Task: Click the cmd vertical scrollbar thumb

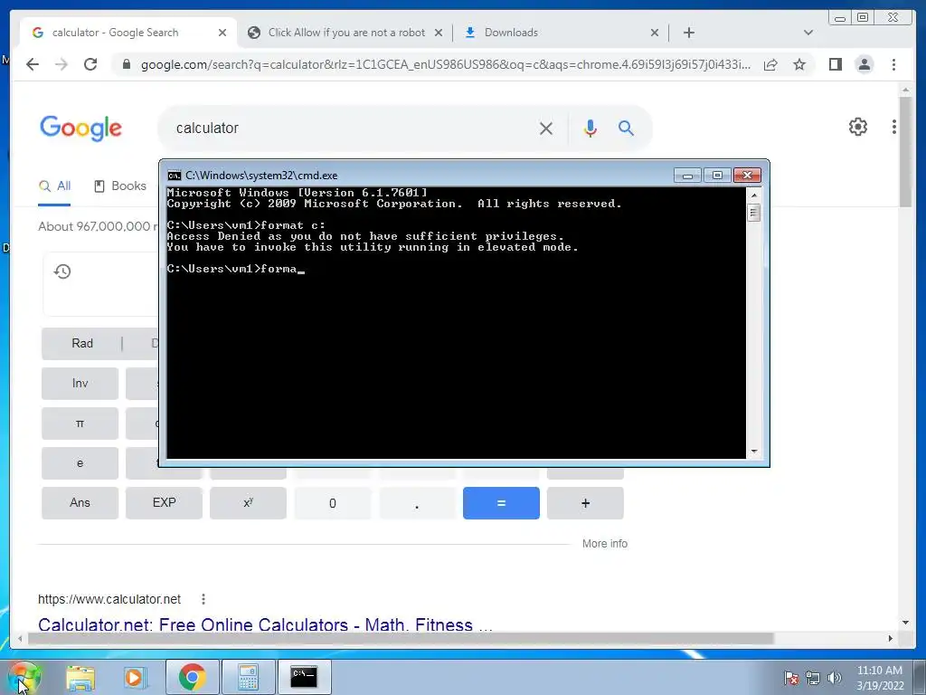Action: tap(753, 212)
